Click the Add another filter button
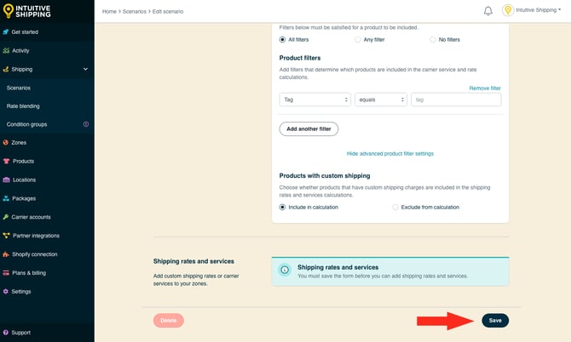This screenshot has height=342, width=571. coord(309,128)
